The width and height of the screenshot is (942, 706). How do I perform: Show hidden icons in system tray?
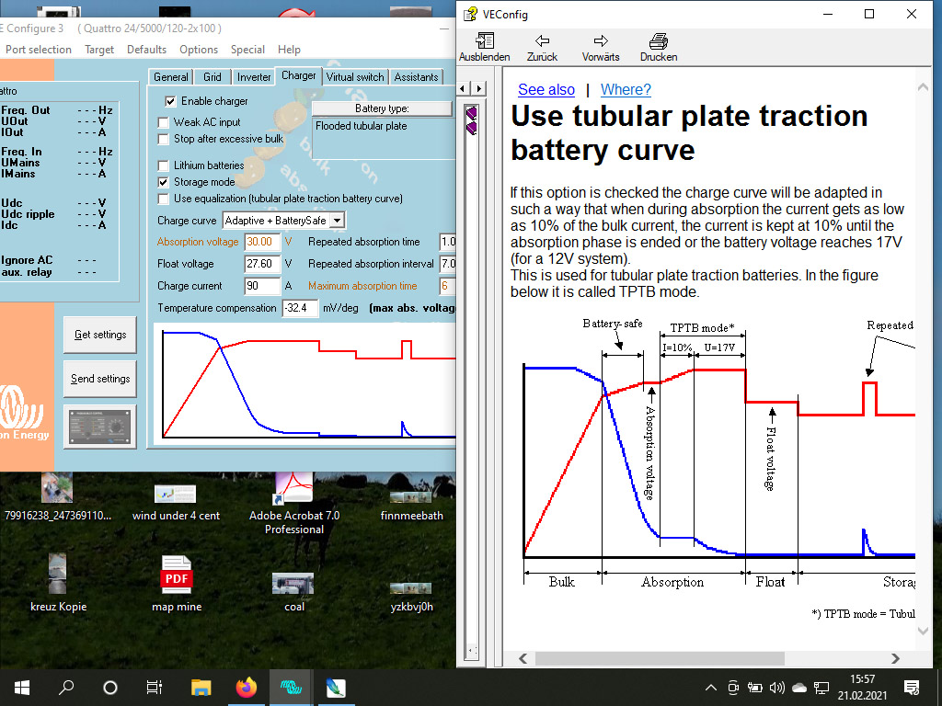click(710, 688)
